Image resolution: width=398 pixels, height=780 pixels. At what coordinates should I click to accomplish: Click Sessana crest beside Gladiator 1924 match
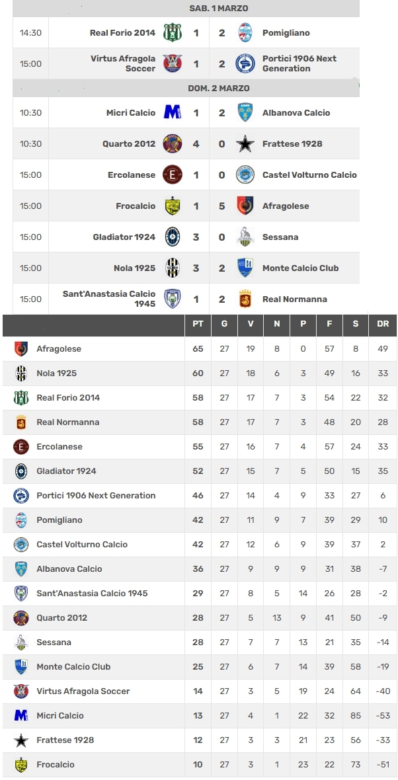(x=245, y=237)
